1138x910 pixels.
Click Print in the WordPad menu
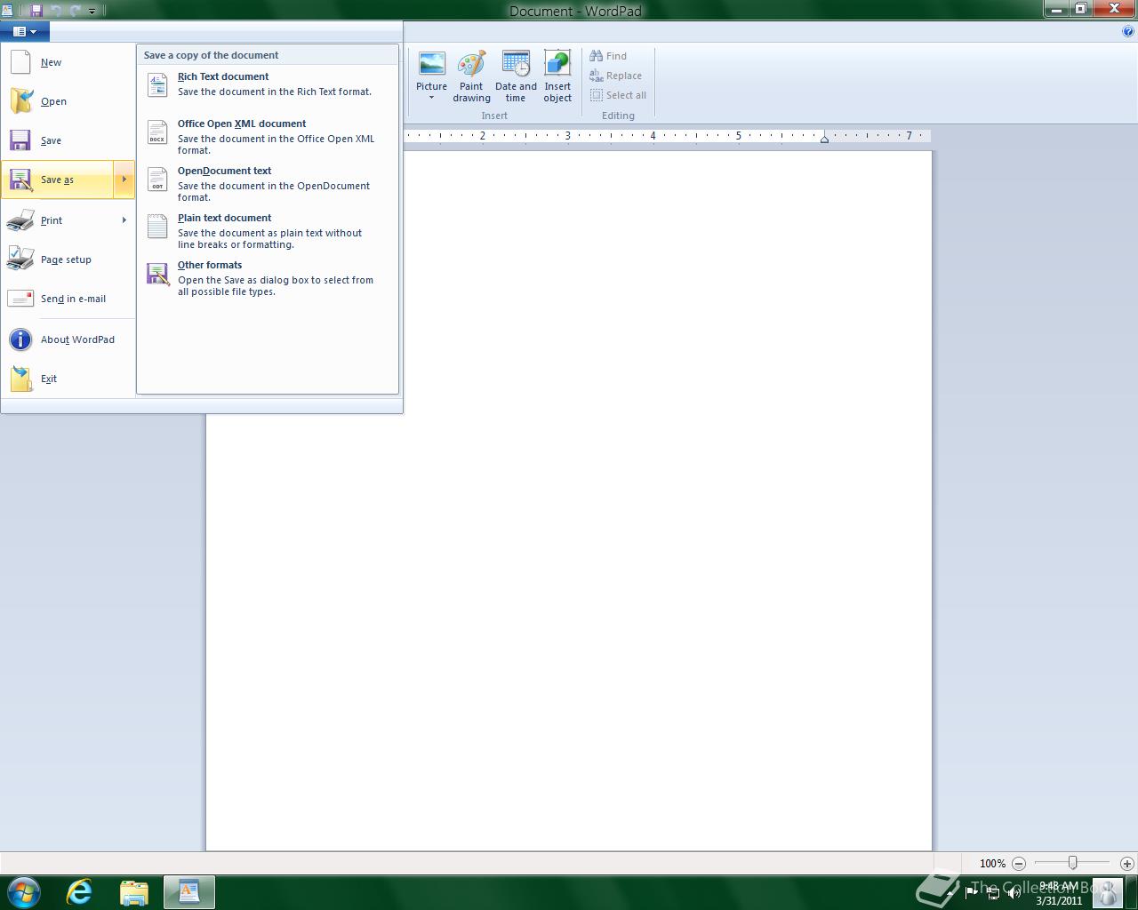(57, 220)
